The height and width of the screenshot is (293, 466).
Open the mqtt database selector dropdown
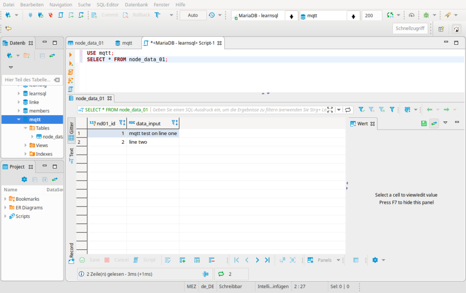(x=353, y=16)
